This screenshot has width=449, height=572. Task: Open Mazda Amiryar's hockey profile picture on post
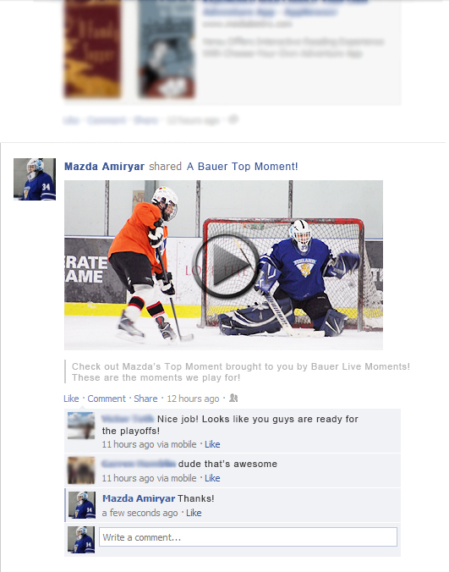[x=35, y=179]
